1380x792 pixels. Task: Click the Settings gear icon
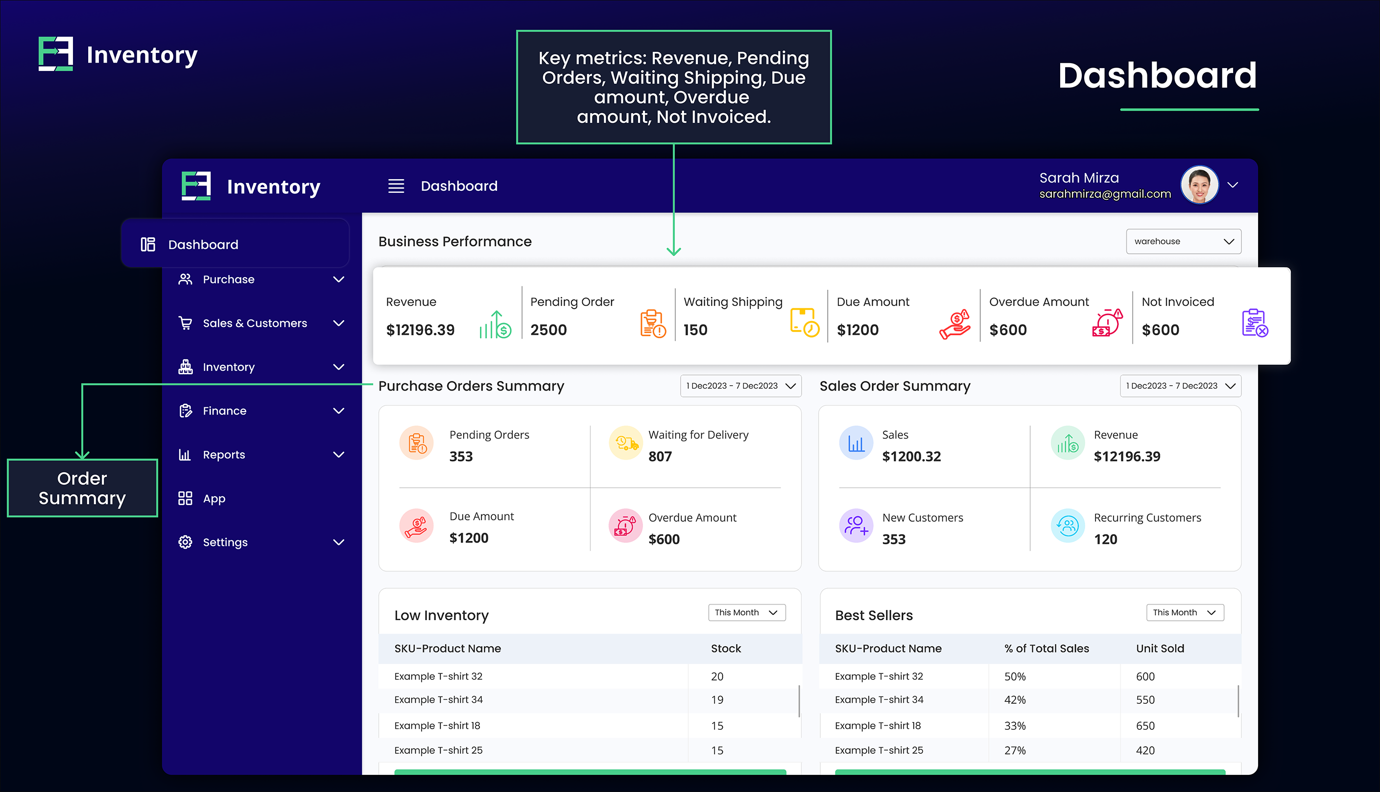point(185,542)
